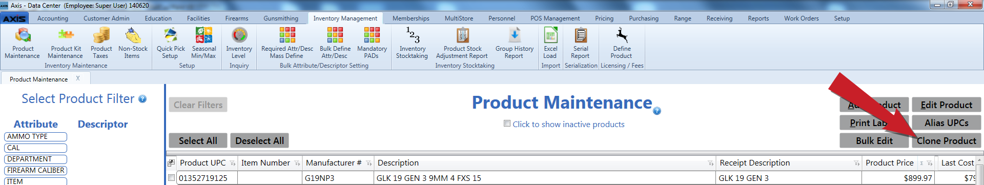Open Seasonal Min/Max setup
The height and width of the screenshot is (185, 984).
coord(203,43)
